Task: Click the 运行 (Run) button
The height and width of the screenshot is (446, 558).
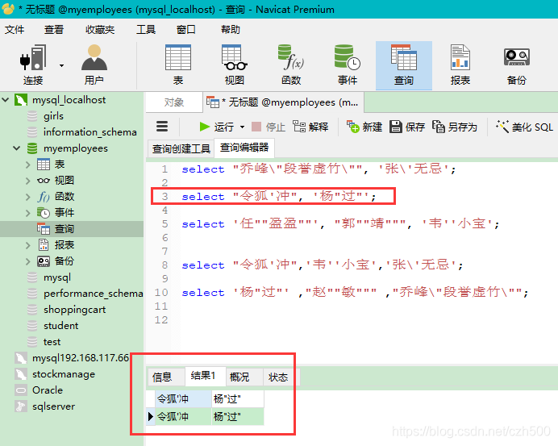Action: coord(217,127)
